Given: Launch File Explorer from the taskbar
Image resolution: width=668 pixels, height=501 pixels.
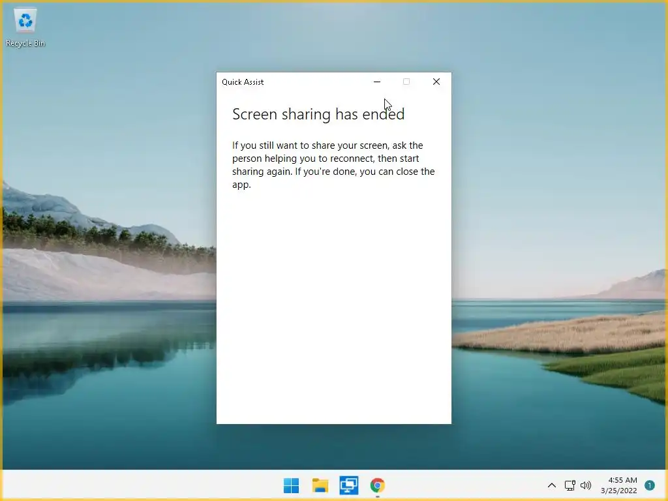Looking at the screenshot, I should (320, 485).
